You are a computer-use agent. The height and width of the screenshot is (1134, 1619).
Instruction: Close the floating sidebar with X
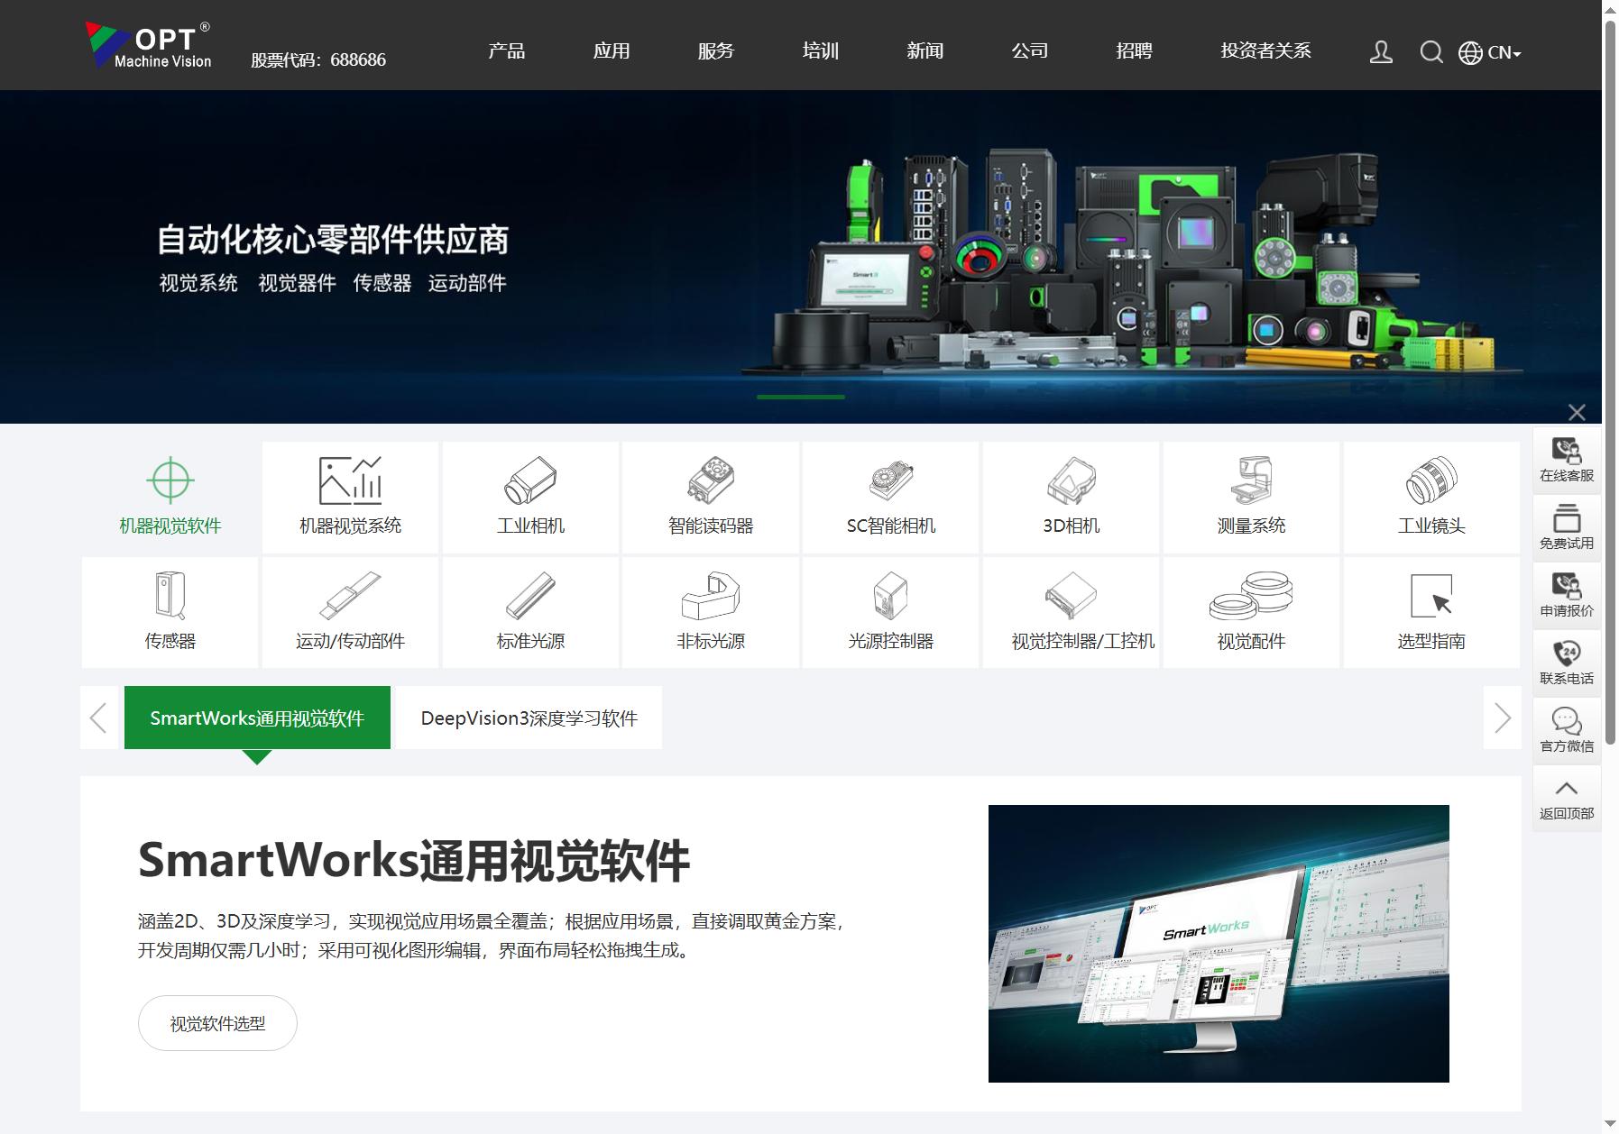click(x=1577, y=412)
